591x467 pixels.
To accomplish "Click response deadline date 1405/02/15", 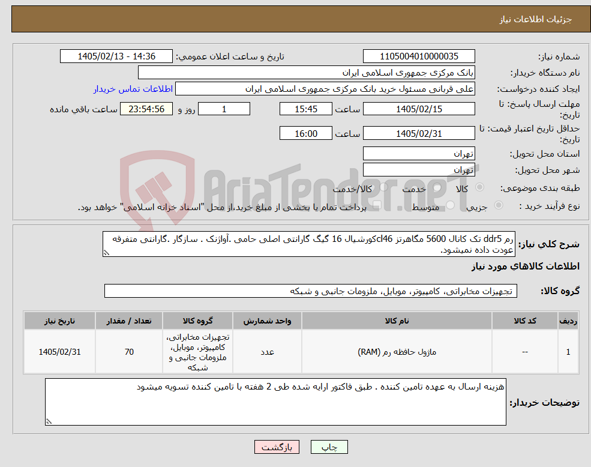I will [419, 109].
